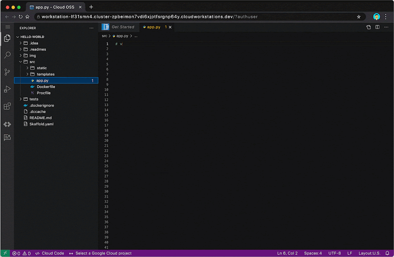
Task: Open the Explorer view in activity bar
Action: [x=7, y=38]
